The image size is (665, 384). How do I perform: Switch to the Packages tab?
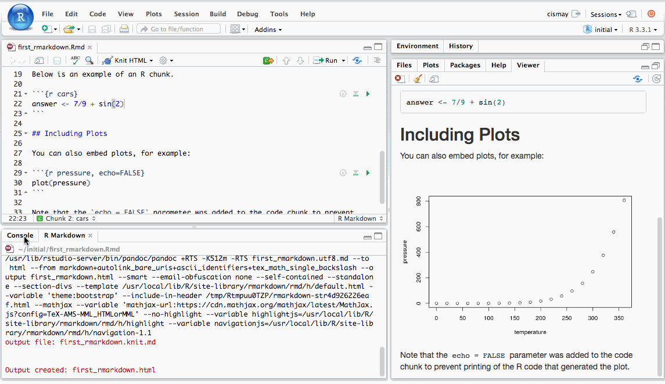465,65
